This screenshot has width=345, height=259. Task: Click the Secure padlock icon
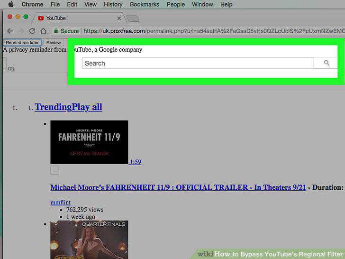click(56, 31)
